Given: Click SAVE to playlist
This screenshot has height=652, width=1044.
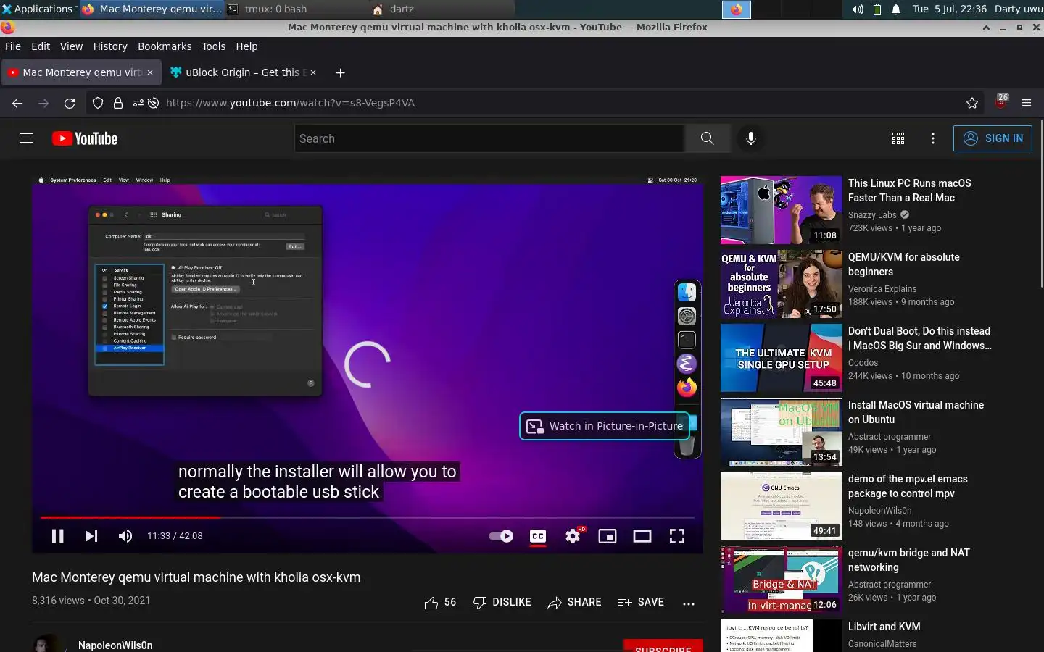Looking at the screenshot, I should point(640,602).
